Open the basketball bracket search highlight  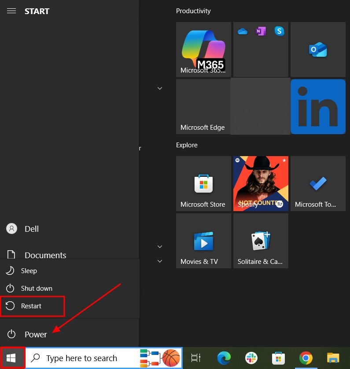[160, 358]
